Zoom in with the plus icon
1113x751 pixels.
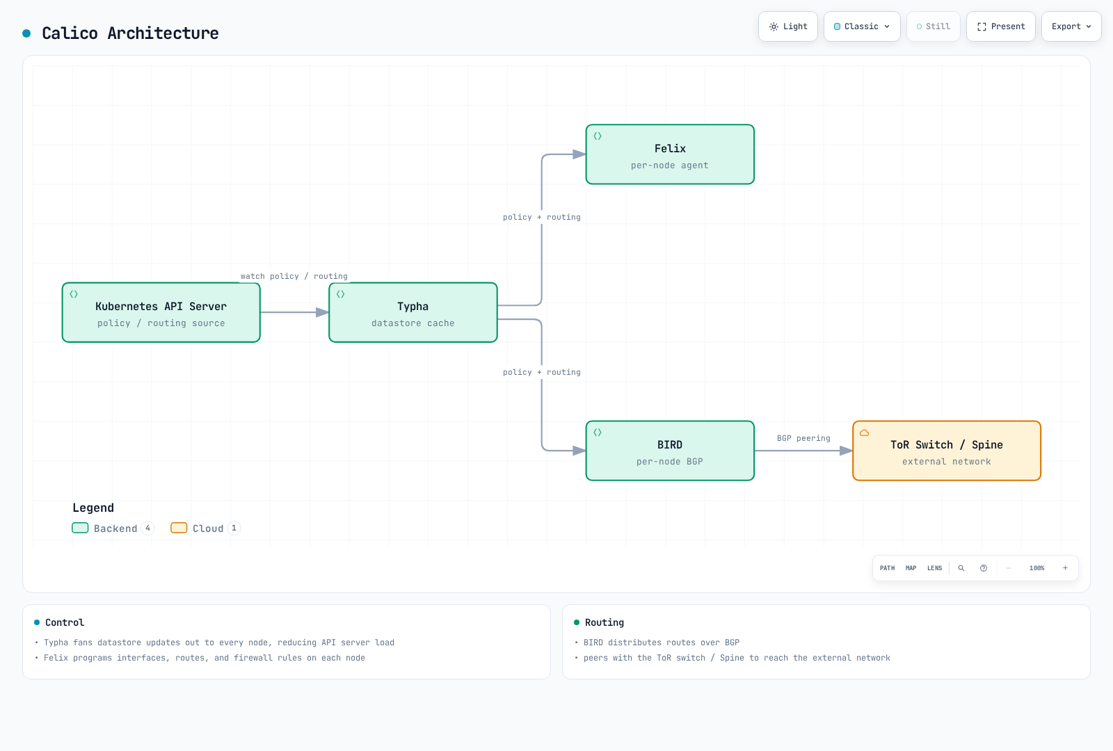(1065, 568)
